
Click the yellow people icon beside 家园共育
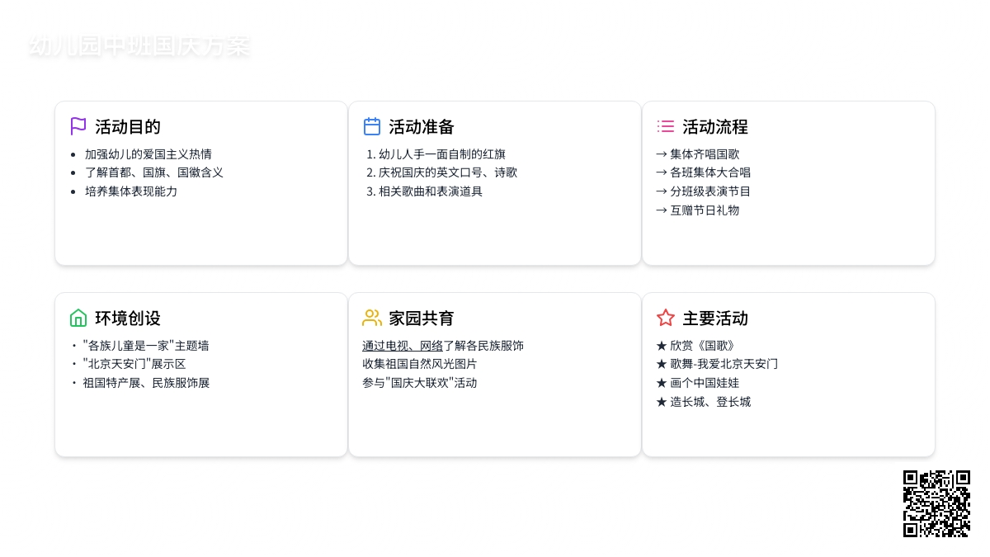(x=372, y=318)
